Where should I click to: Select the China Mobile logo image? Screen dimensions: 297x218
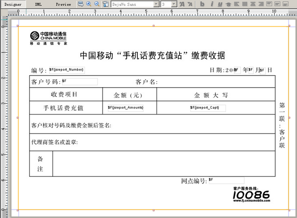point(48,38)
